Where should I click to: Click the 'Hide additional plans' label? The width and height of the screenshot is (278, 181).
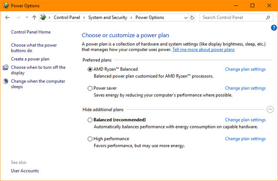pos(103,110)
